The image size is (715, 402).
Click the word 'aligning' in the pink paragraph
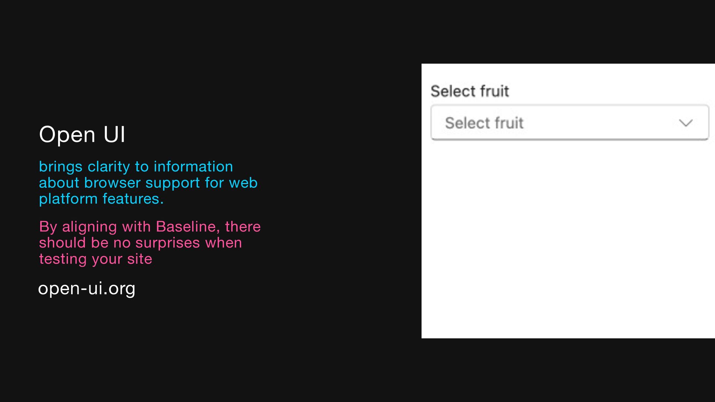tap(89, 227)
